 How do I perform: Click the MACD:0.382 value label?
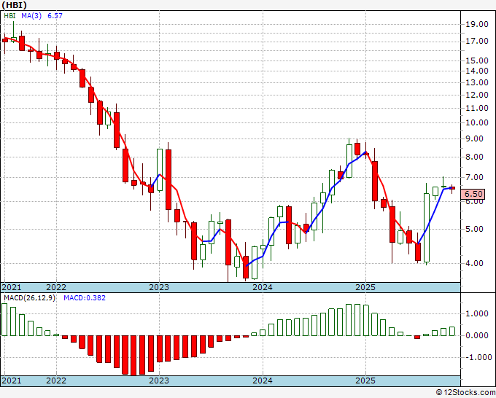pyautogui.click(x=85, y=298)
